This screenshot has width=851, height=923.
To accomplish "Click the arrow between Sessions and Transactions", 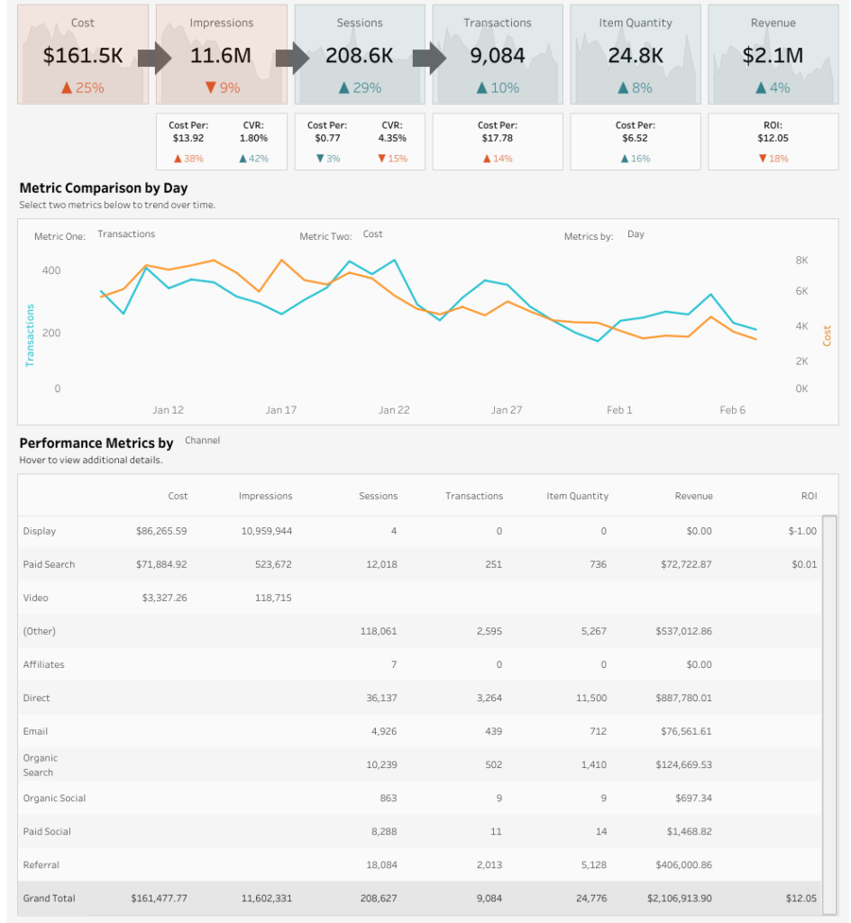I will click(429, 59).
